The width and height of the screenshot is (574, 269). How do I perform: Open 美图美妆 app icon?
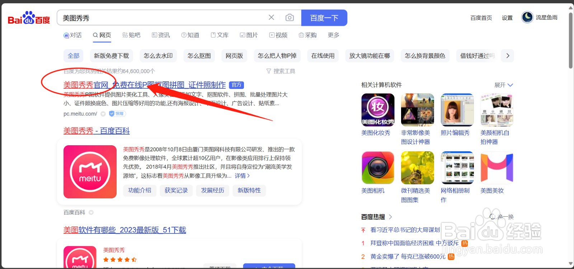[497, 167]
